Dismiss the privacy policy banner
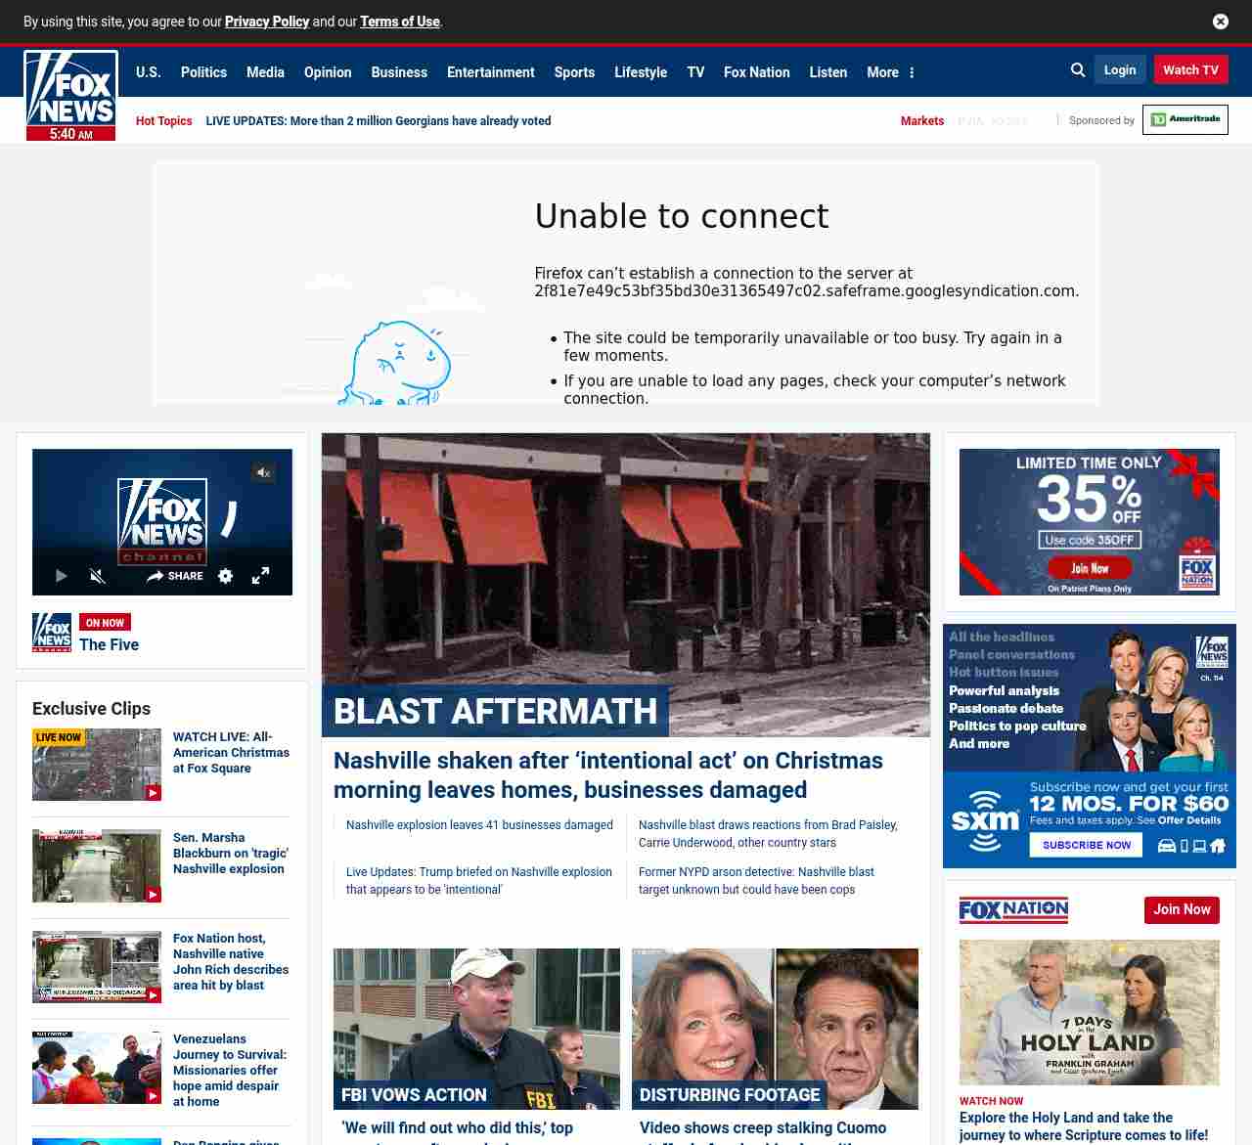The image size is (1252, 1145). pos(1220,22)
